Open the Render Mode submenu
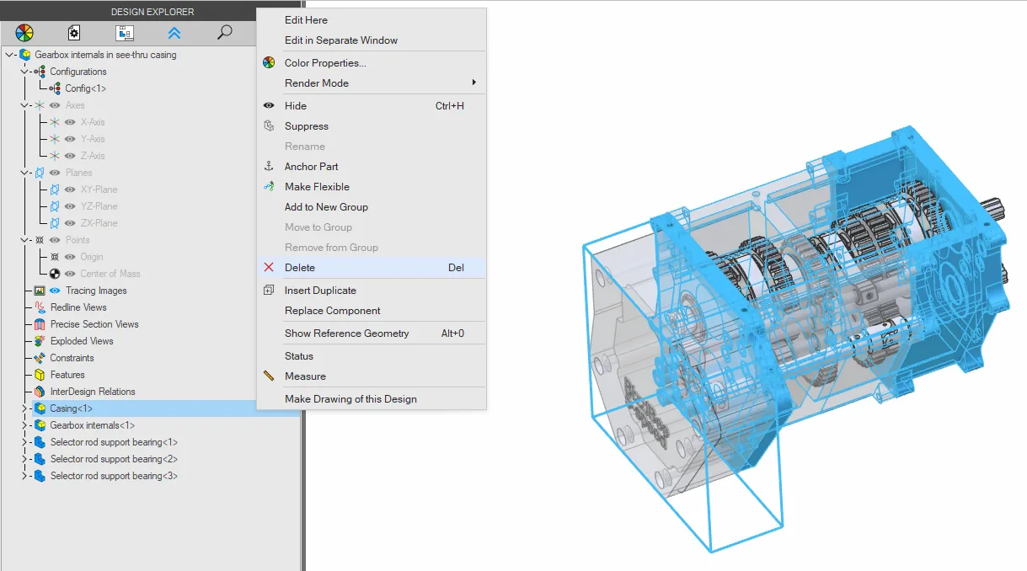Screen dimensions: 1027x571 tap(372, 83)
